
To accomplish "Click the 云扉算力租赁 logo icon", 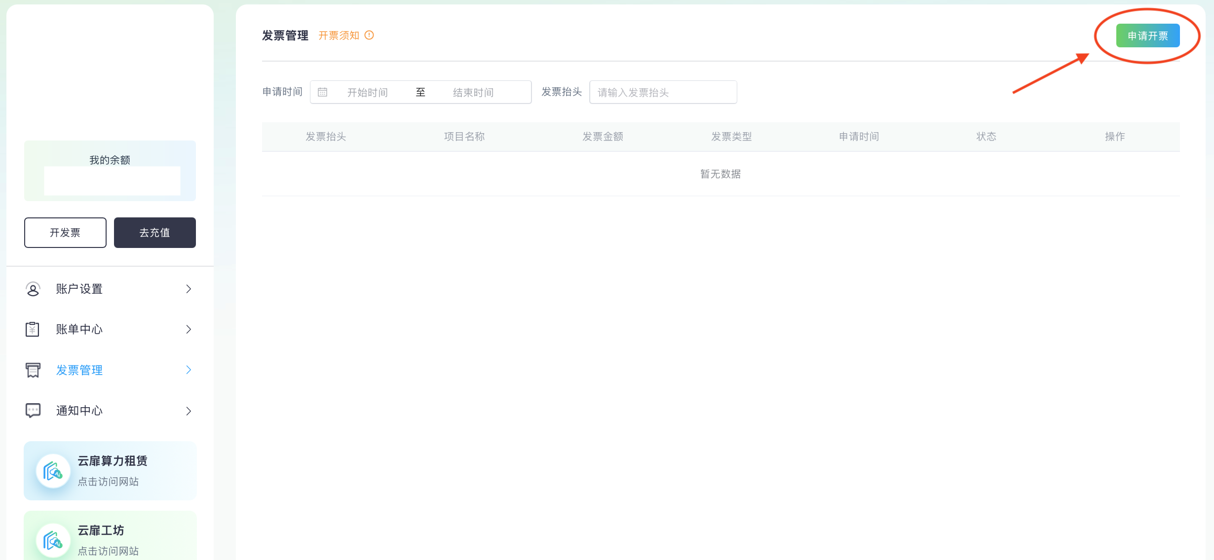I will point(53,471).
